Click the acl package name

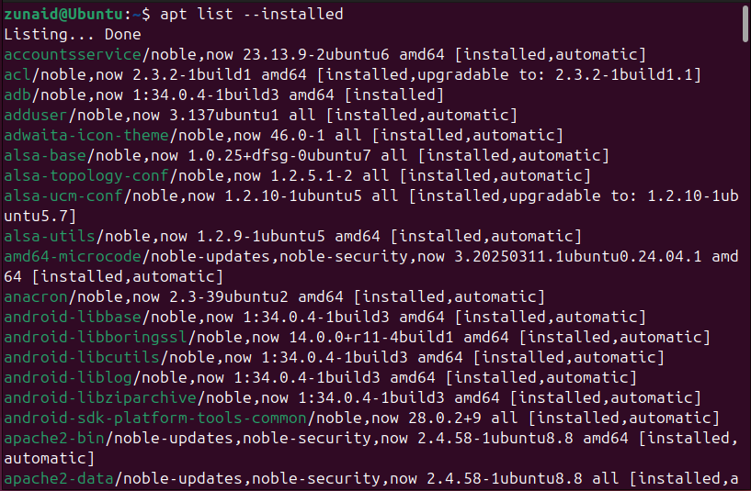[x=17, y=74]
